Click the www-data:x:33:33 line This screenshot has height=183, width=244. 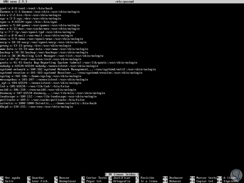(x=44, y=49)
